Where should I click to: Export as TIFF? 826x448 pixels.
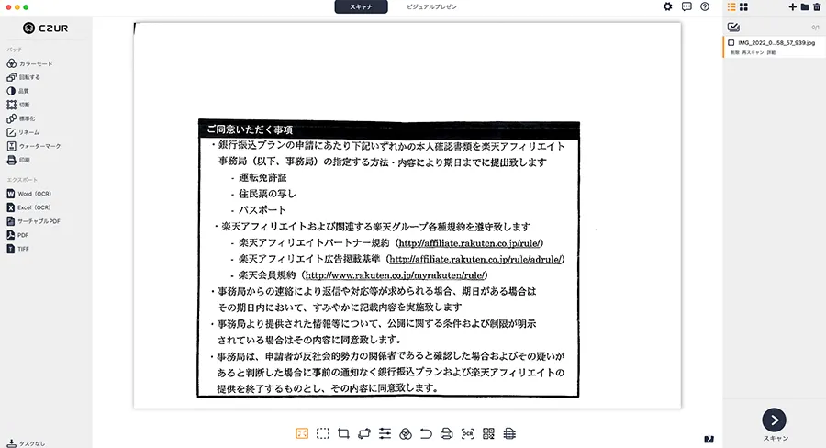coord(18,249)
